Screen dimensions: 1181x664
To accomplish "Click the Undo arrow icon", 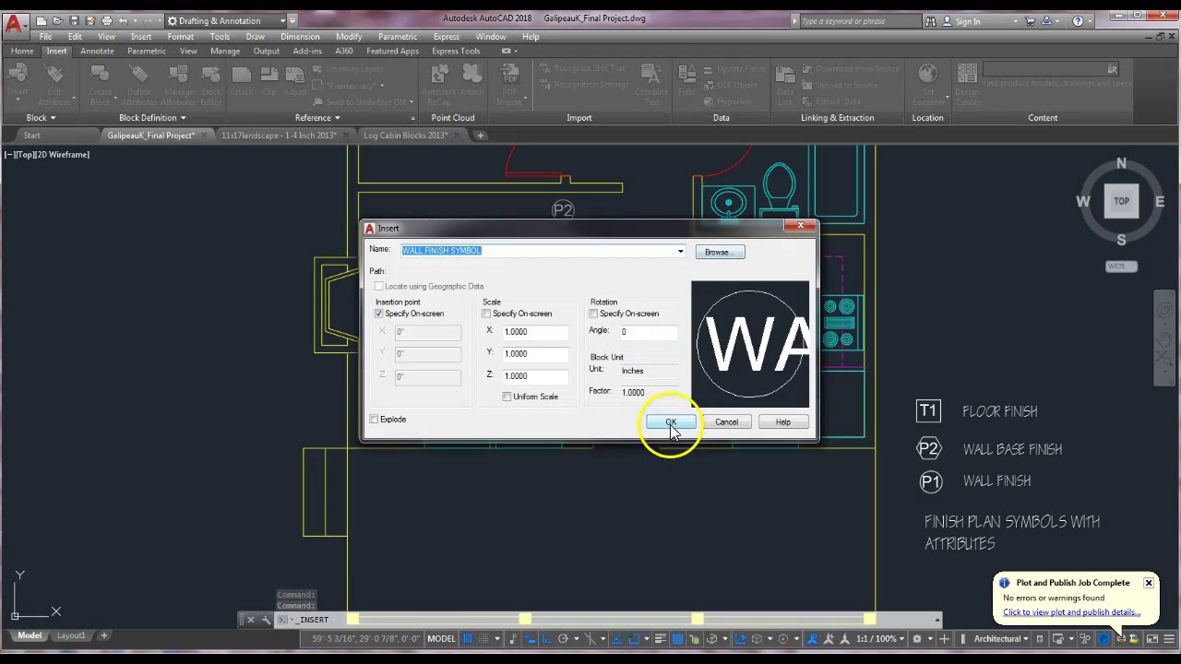I will coord(124,20).
